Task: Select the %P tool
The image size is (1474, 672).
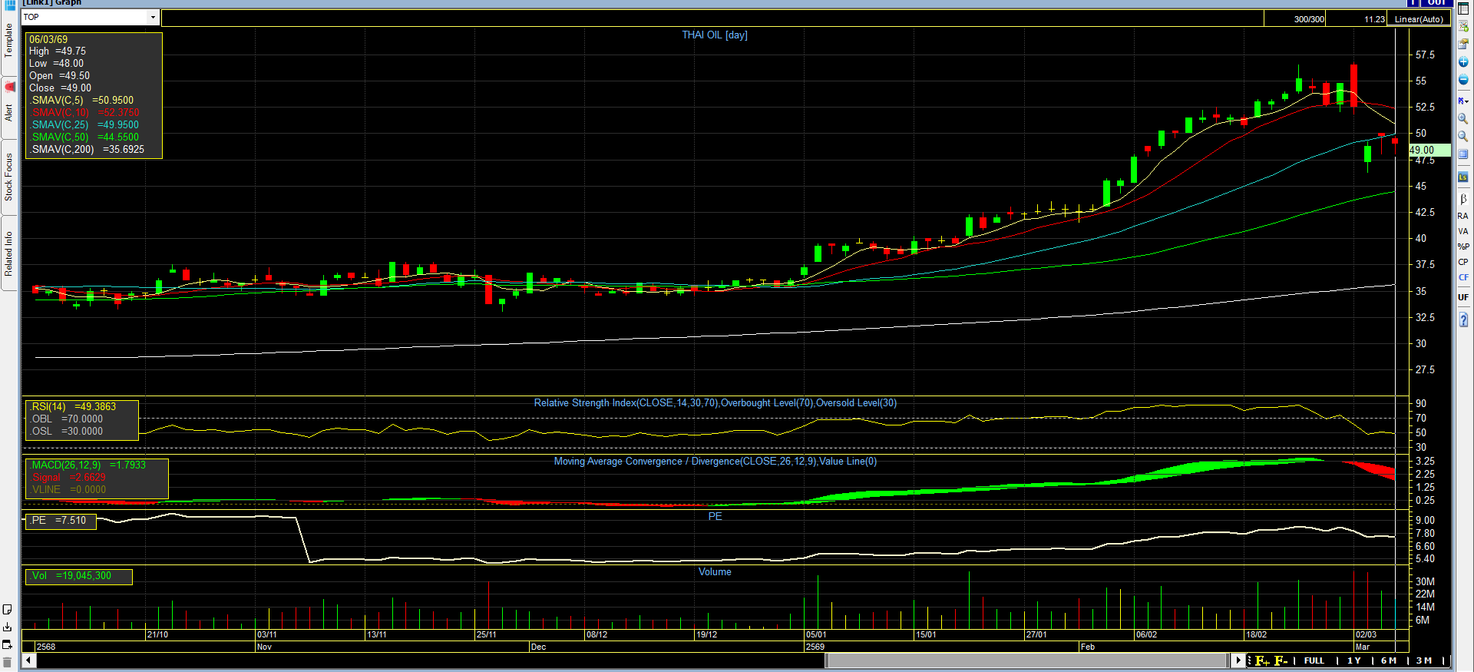Action: 1463,247
